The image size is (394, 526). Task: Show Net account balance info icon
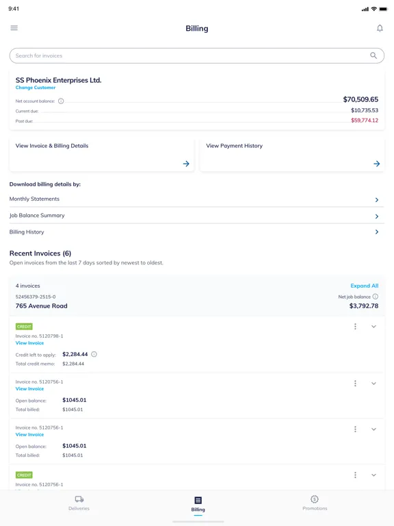[61, 101]
